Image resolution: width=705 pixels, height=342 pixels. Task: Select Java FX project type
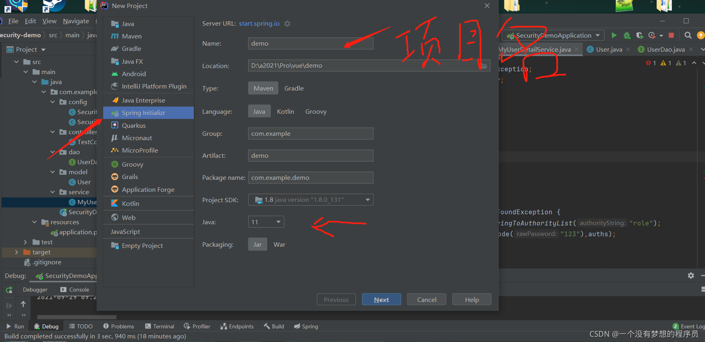tap(148, 61)
